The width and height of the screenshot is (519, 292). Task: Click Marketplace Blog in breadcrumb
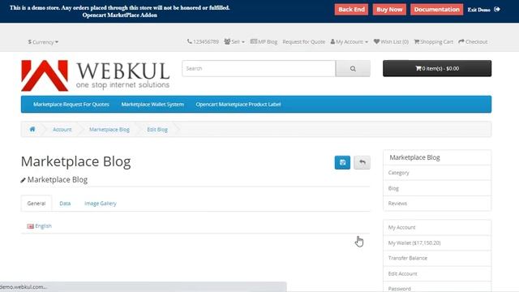click(109, 130)
